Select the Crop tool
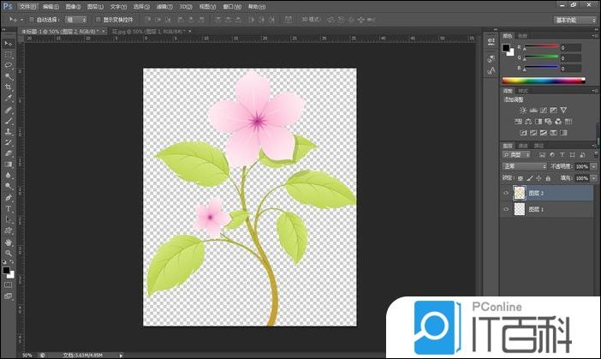Image resolution: width=601 pixels, height=359 pixels. click(9, 87)
